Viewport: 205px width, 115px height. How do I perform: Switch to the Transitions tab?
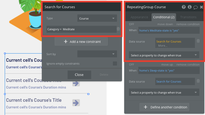pyautogui.click(x=188, y=17)
